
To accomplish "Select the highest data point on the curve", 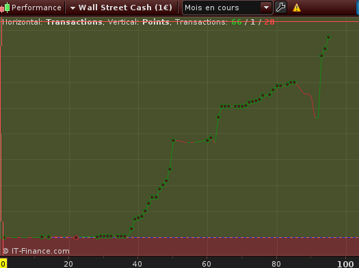I will click(x=328, y=37).
